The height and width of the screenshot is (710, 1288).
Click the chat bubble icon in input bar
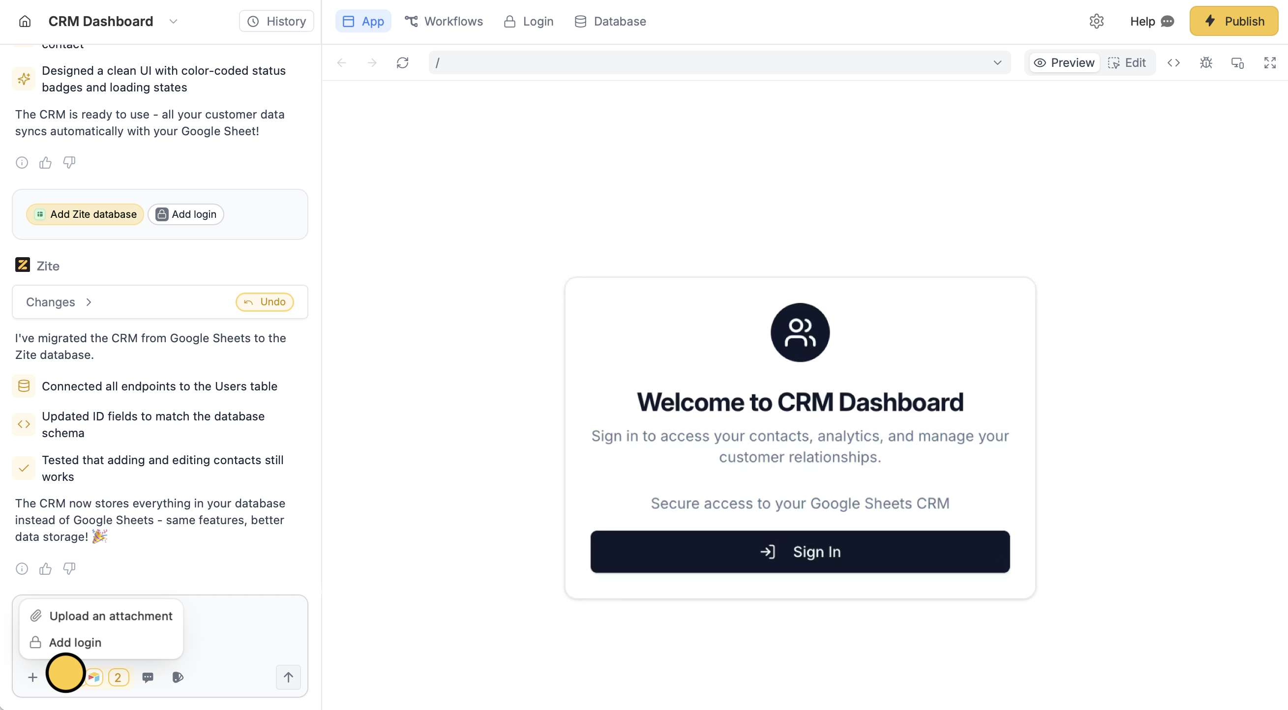coord(148,678)
